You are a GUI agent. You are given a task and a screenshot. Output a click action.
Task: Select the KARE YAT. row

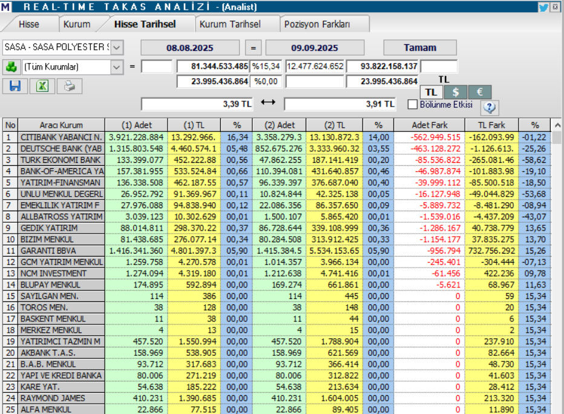click(277, 387)
